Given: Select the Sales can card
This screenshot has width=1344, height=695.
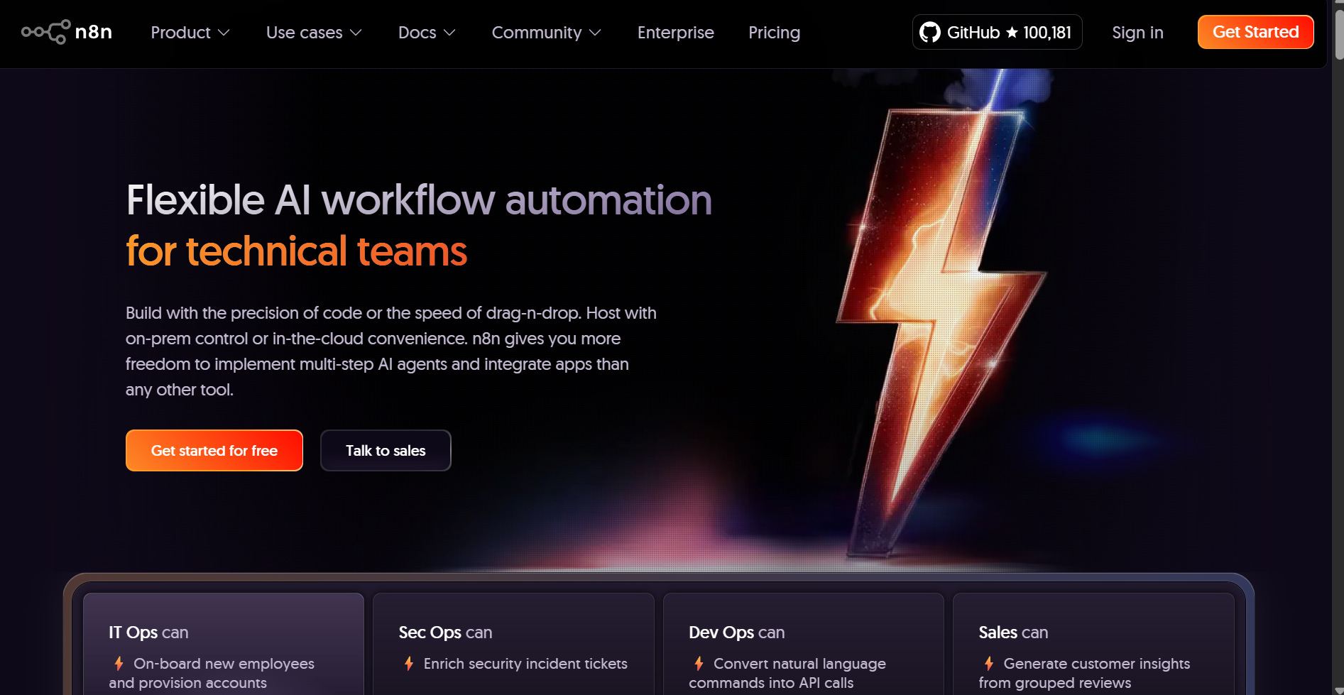Looking at the screenshot, I should [x=1093, y=644].
